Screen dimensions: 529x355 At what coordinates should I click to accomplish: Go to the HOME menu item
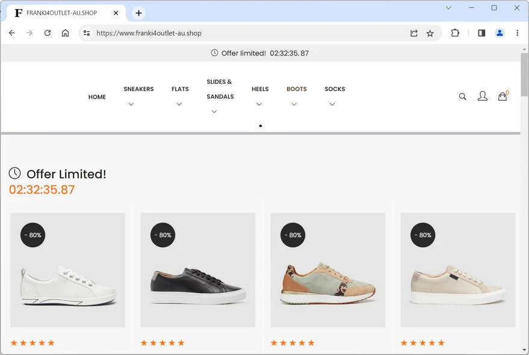(97, 97)
